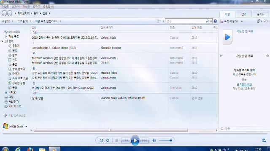
Task: Open the 스트림(R) stream dropdown
Action: [x=24, y=21]
